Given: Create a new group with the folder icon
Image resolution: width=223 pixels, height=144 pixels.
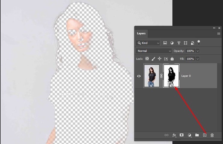Looking at the screenshot, I should coord(197,135).
